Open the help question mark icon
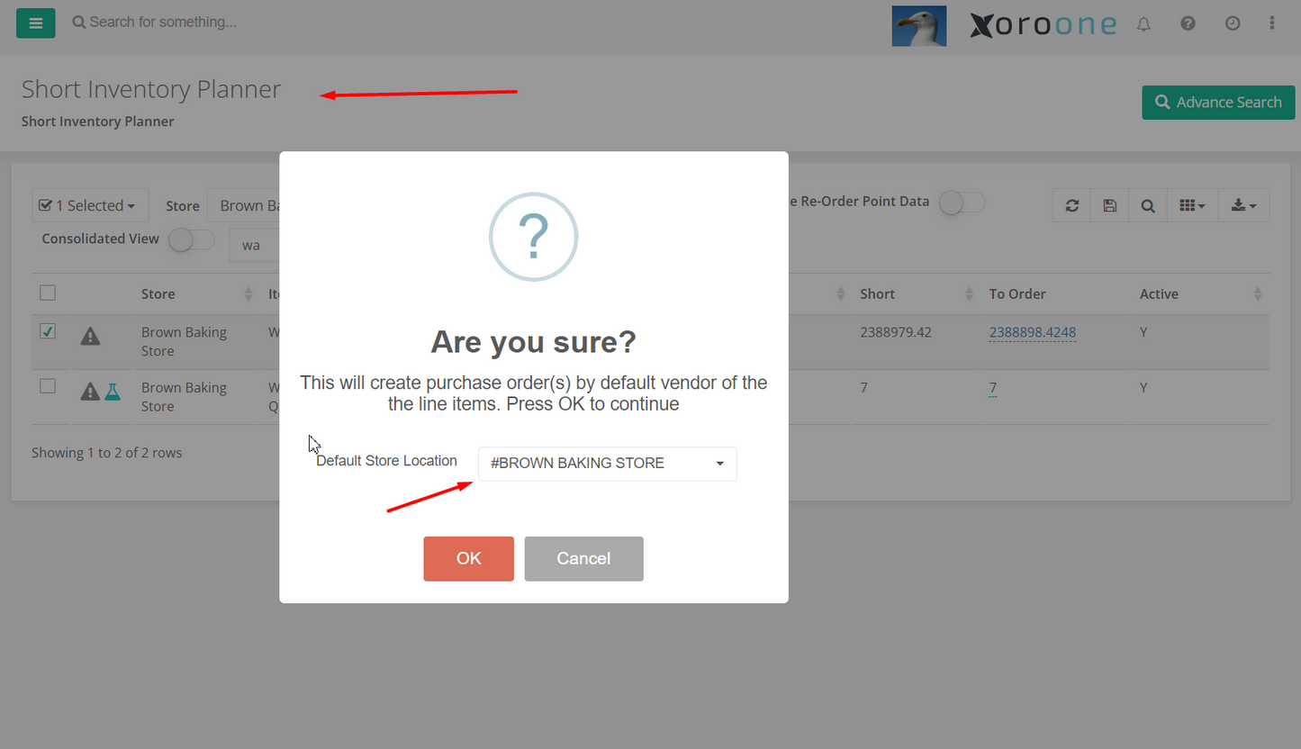Viewport: 1301px width, 749px height. coord(1188,23)
